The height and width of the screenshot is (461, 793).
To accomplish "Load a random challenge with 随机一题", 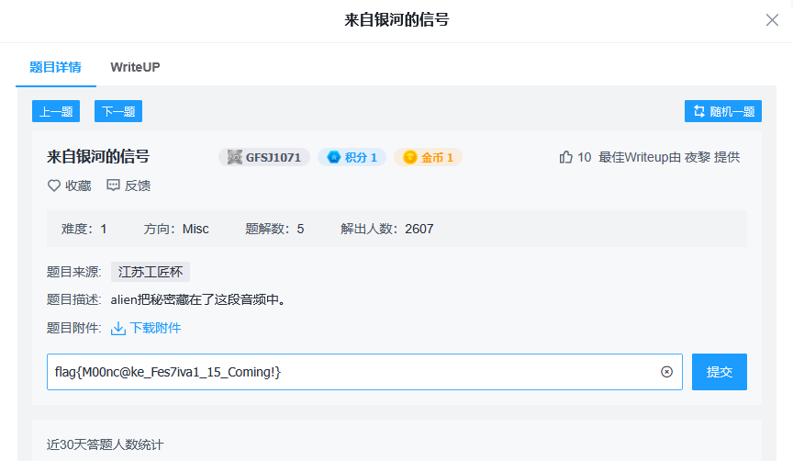I will pyautogui.click(x=723, y=111).
